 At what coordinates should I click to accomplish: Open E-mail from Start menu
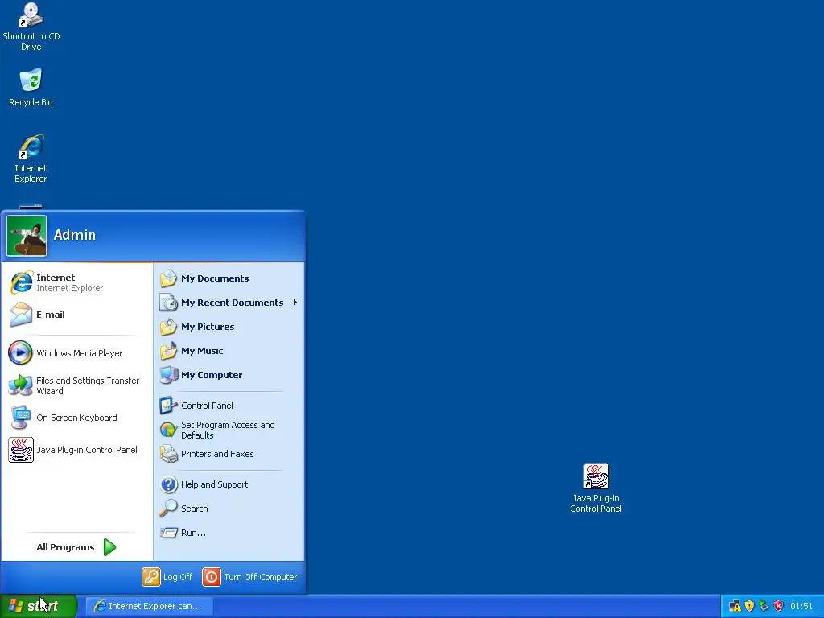tap(76, 315)
